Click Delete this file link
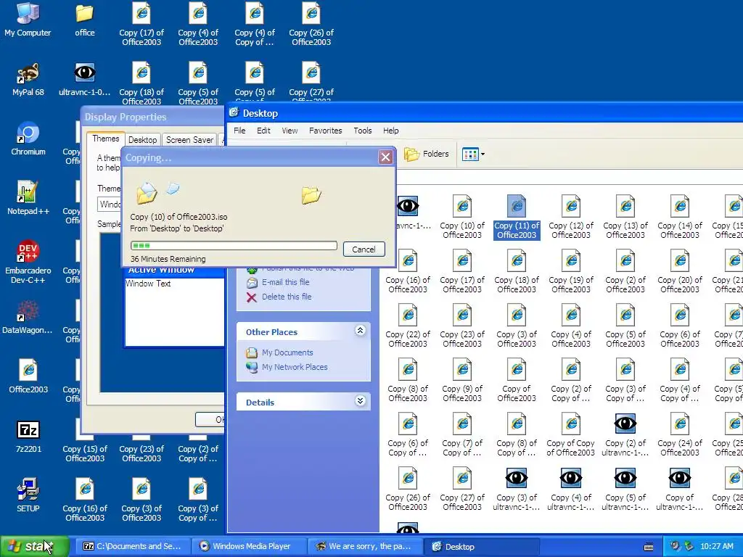 (279, 297)
